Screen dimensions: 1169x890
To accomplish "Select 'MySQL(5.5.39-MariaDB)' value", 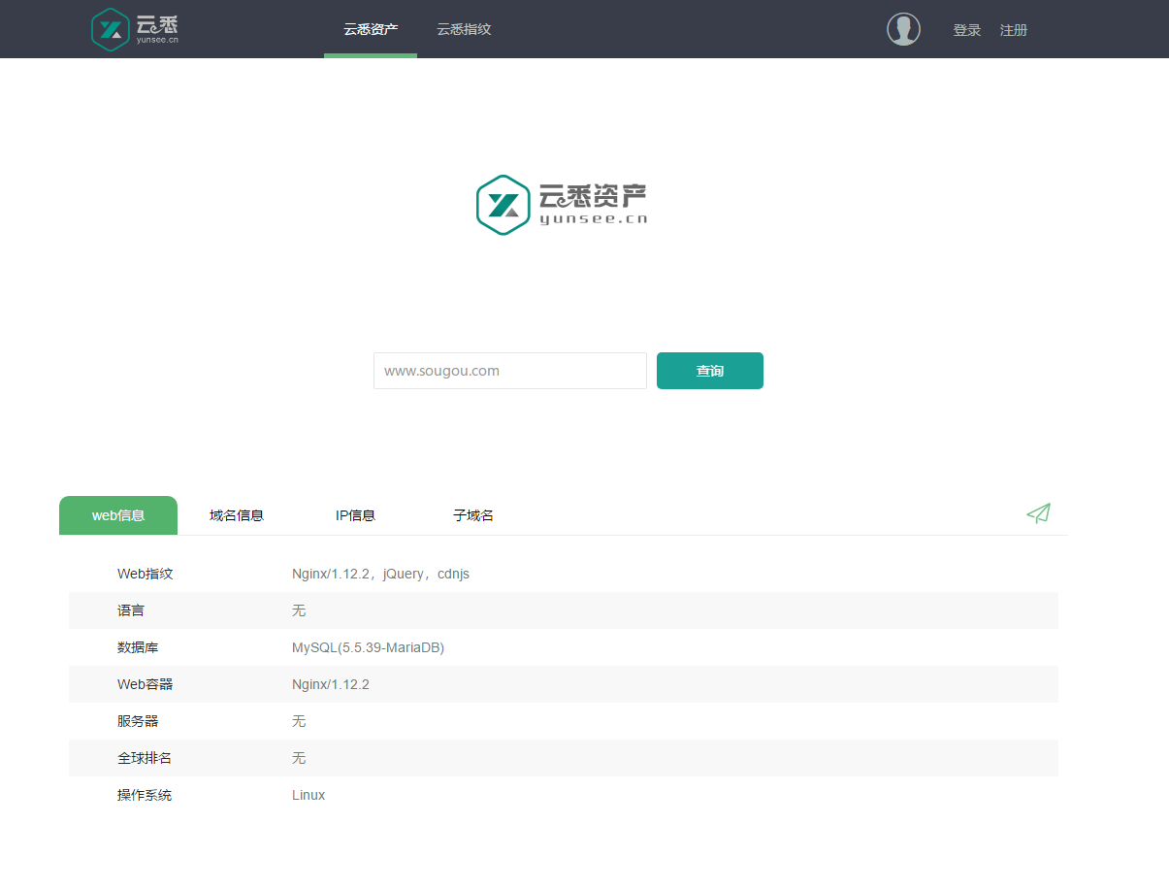I will coord(368,647).
